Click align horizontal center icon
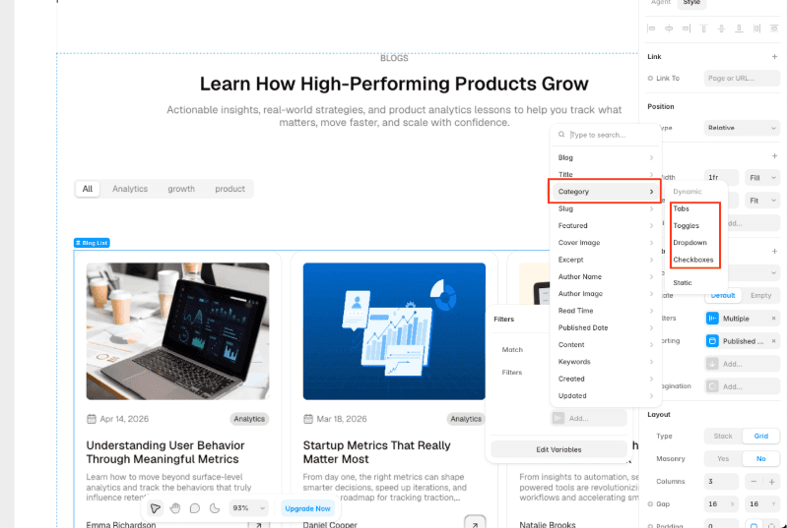 [x=669, y=29]
